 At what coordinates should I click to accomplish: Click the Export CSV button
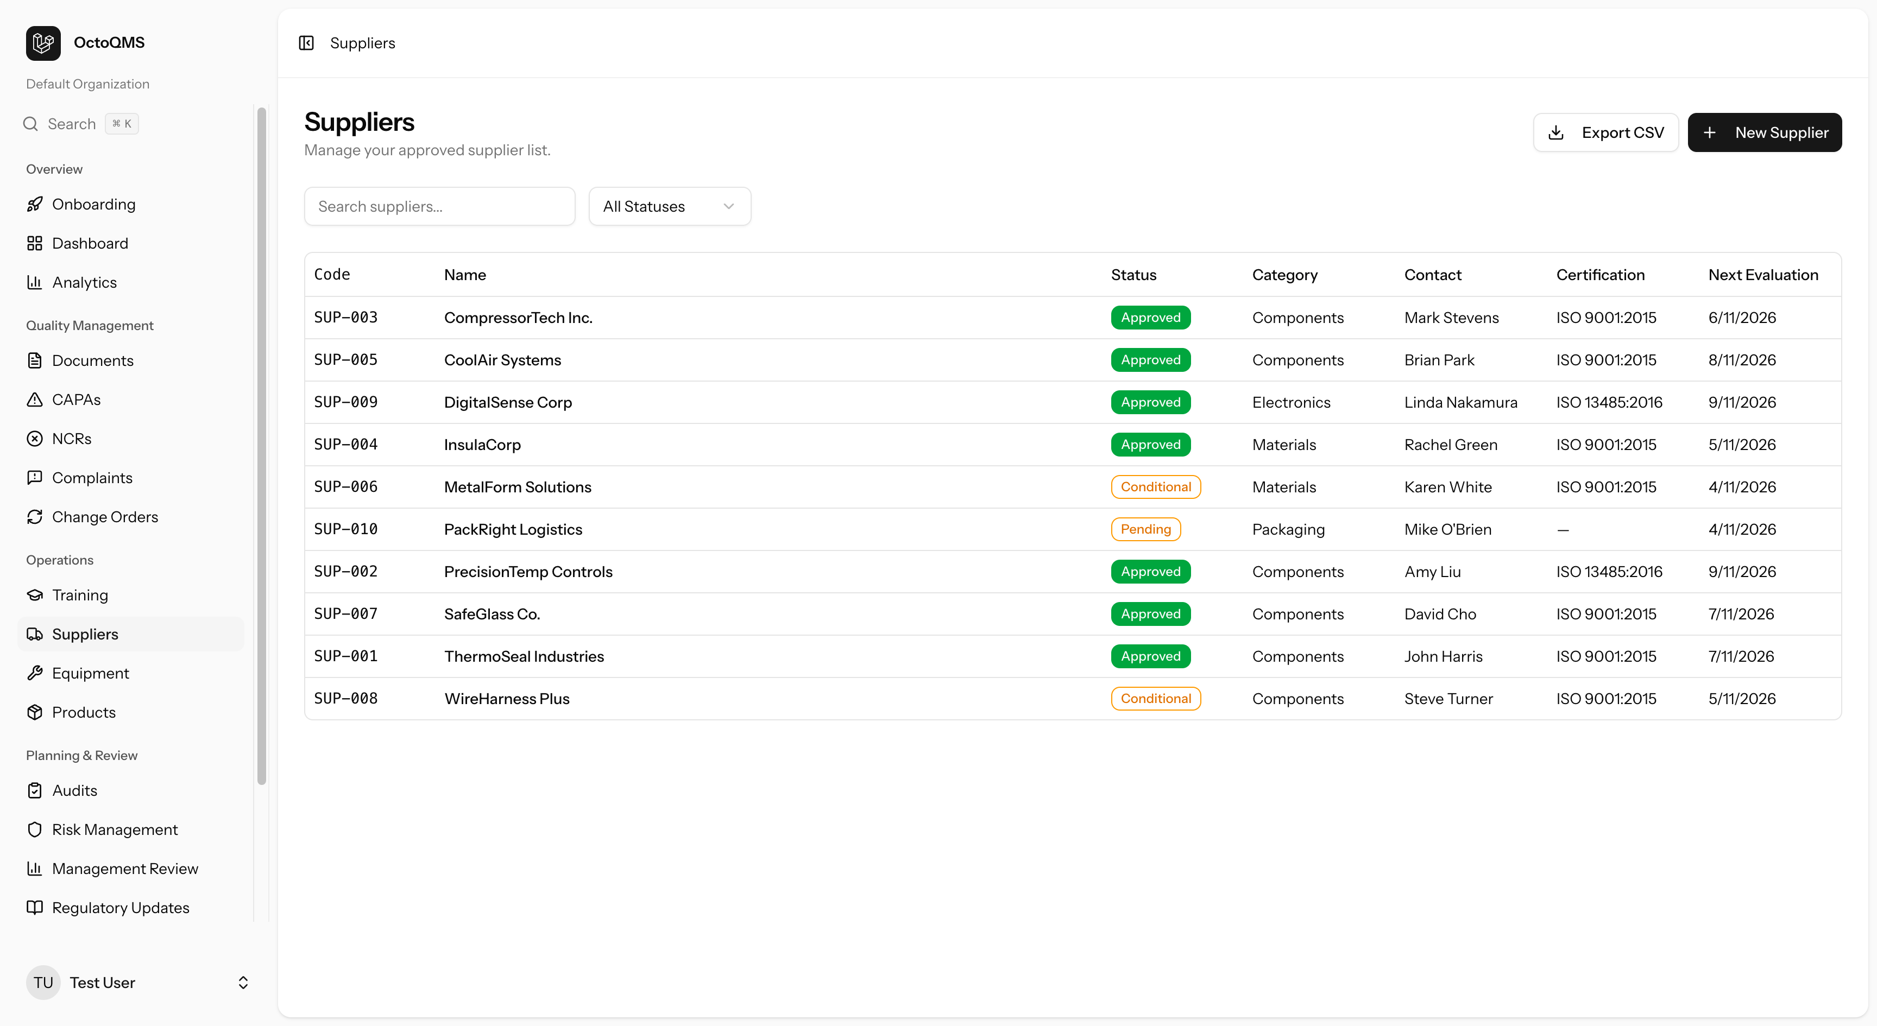tap(1606, 132)
